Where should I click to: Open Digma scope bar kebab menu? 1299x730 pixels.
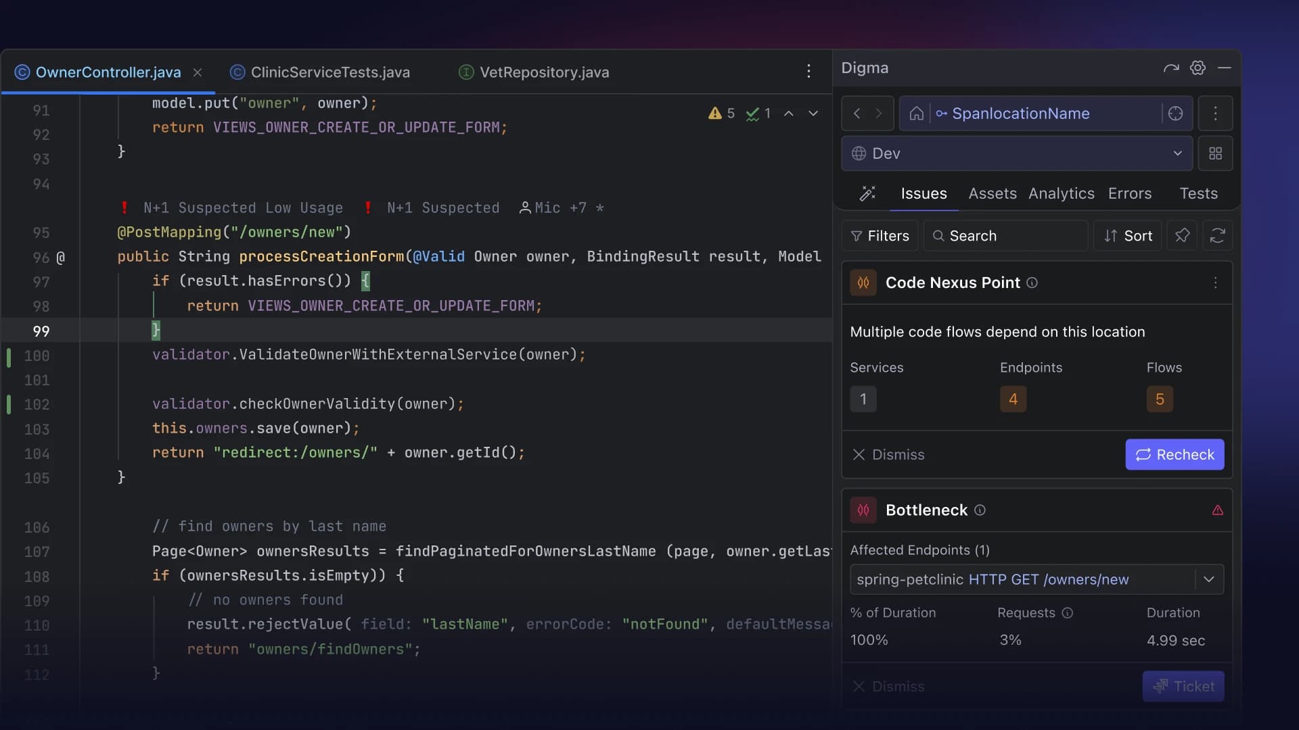1216,114
